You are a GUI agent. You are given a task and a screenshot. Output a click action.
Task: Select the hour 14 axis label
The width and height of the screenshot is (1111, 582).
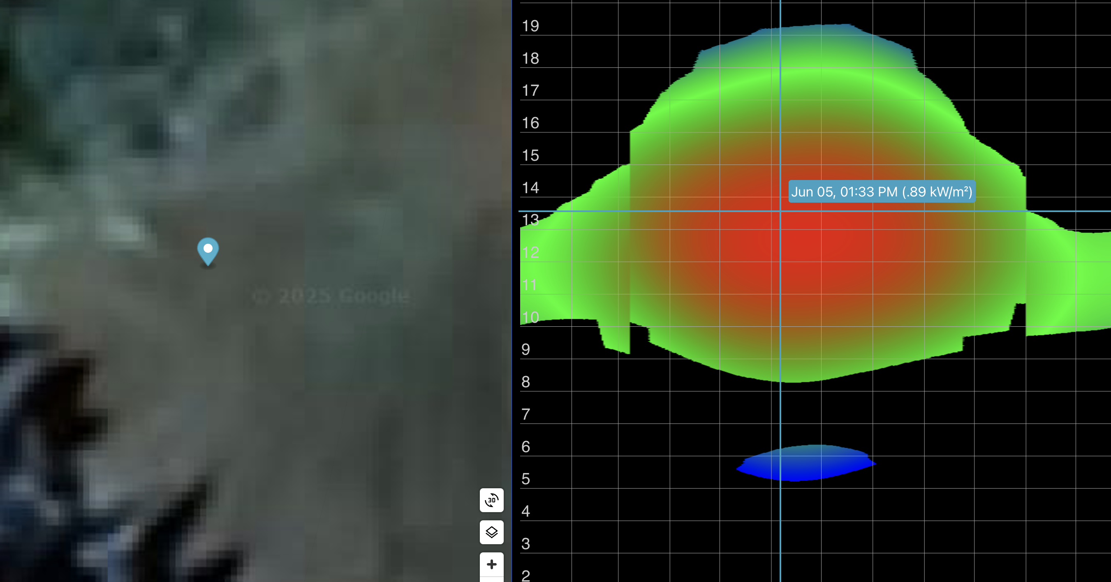click(x=530, y=187)
